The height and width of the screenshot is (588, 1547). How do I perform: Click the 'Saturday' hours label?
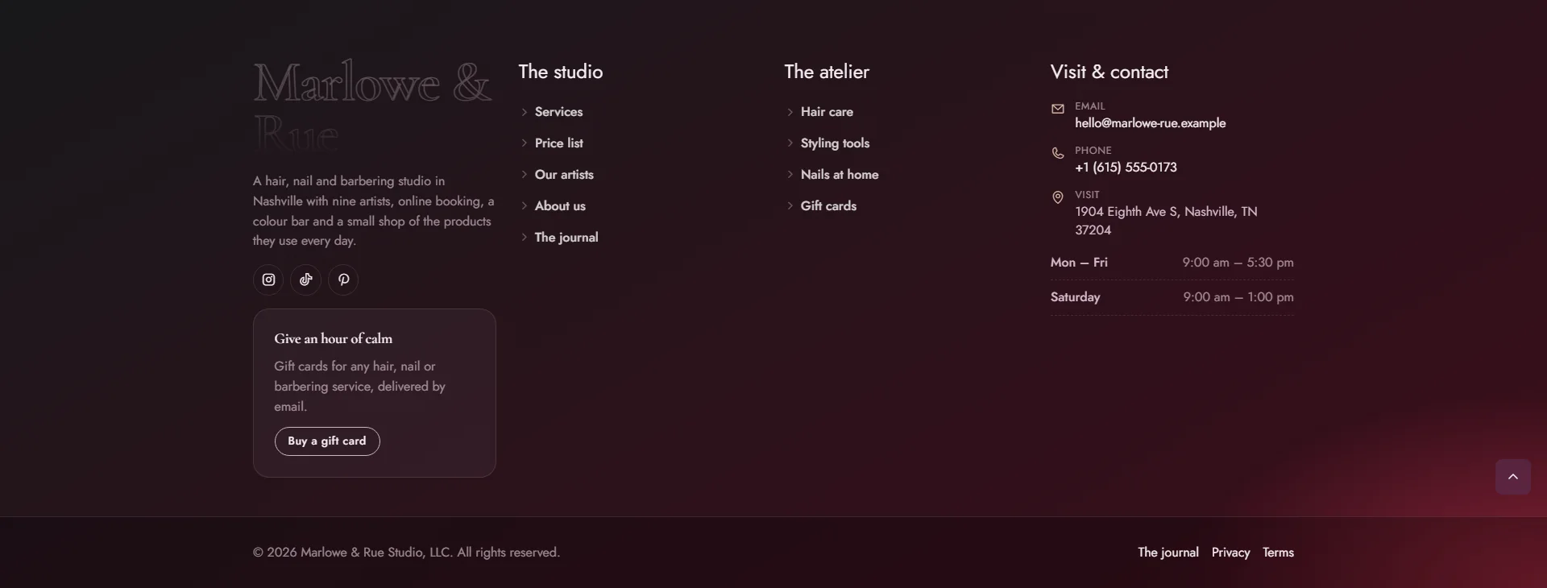1075,297
